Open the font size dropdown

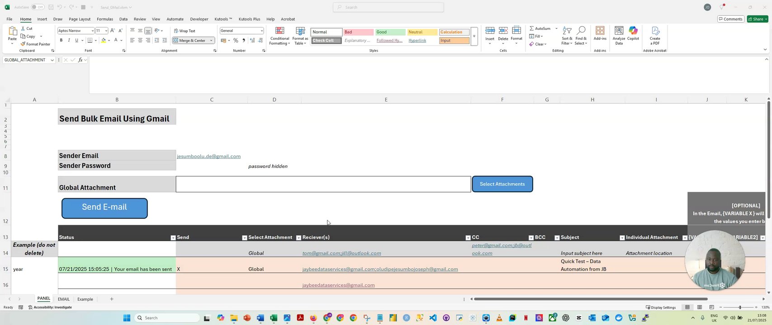click(106, 31)
